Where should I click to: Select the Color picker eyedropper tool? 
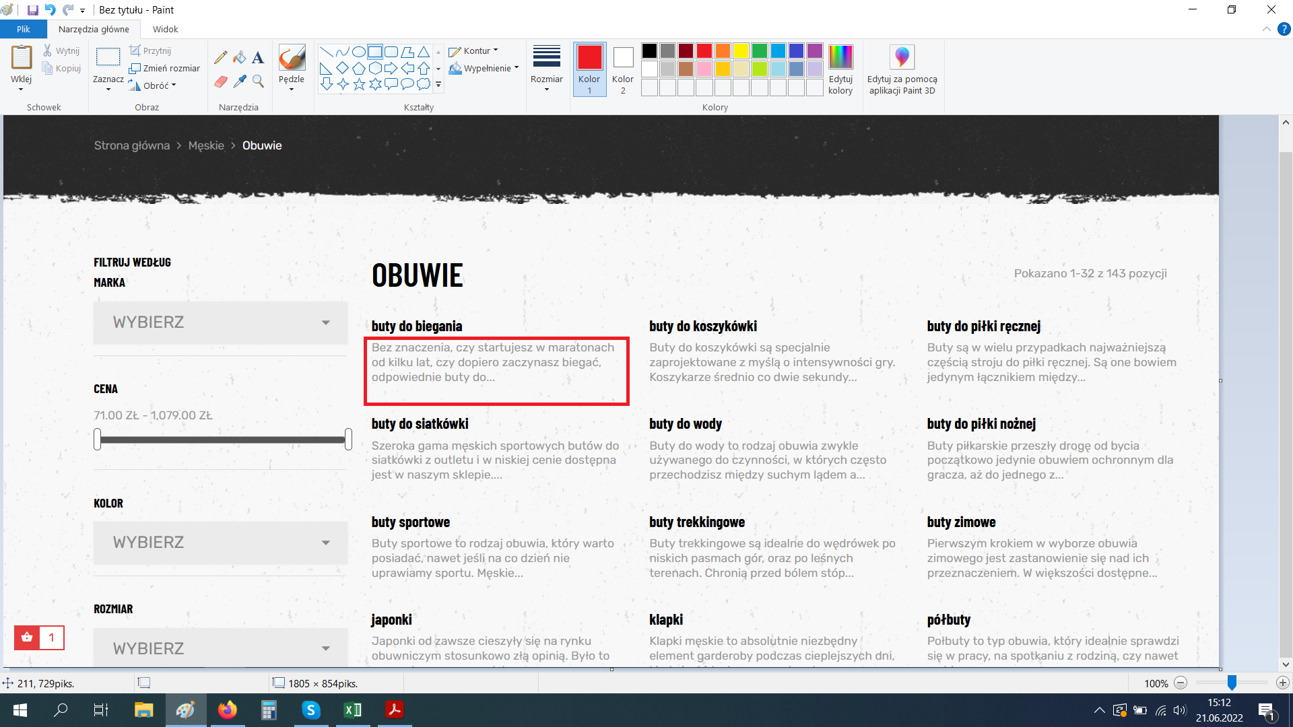coord(239,81)
